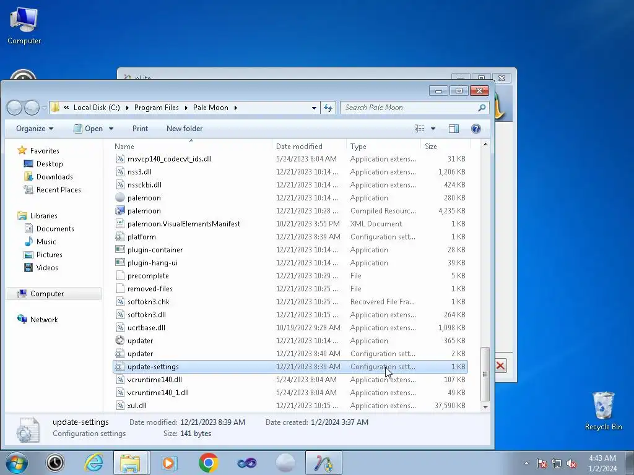Switch to the nLite taskbar button

[323, 463]
